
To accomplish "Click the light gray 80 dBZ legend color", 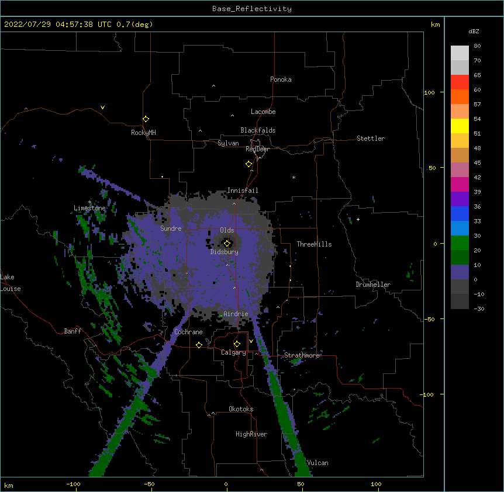I will point(460,53).
